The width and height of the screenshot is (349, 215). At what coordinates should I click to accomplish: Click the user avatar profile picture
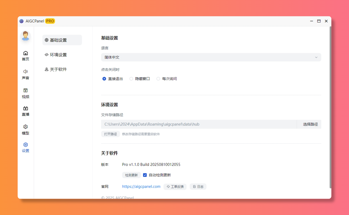(x=25, y=36)
